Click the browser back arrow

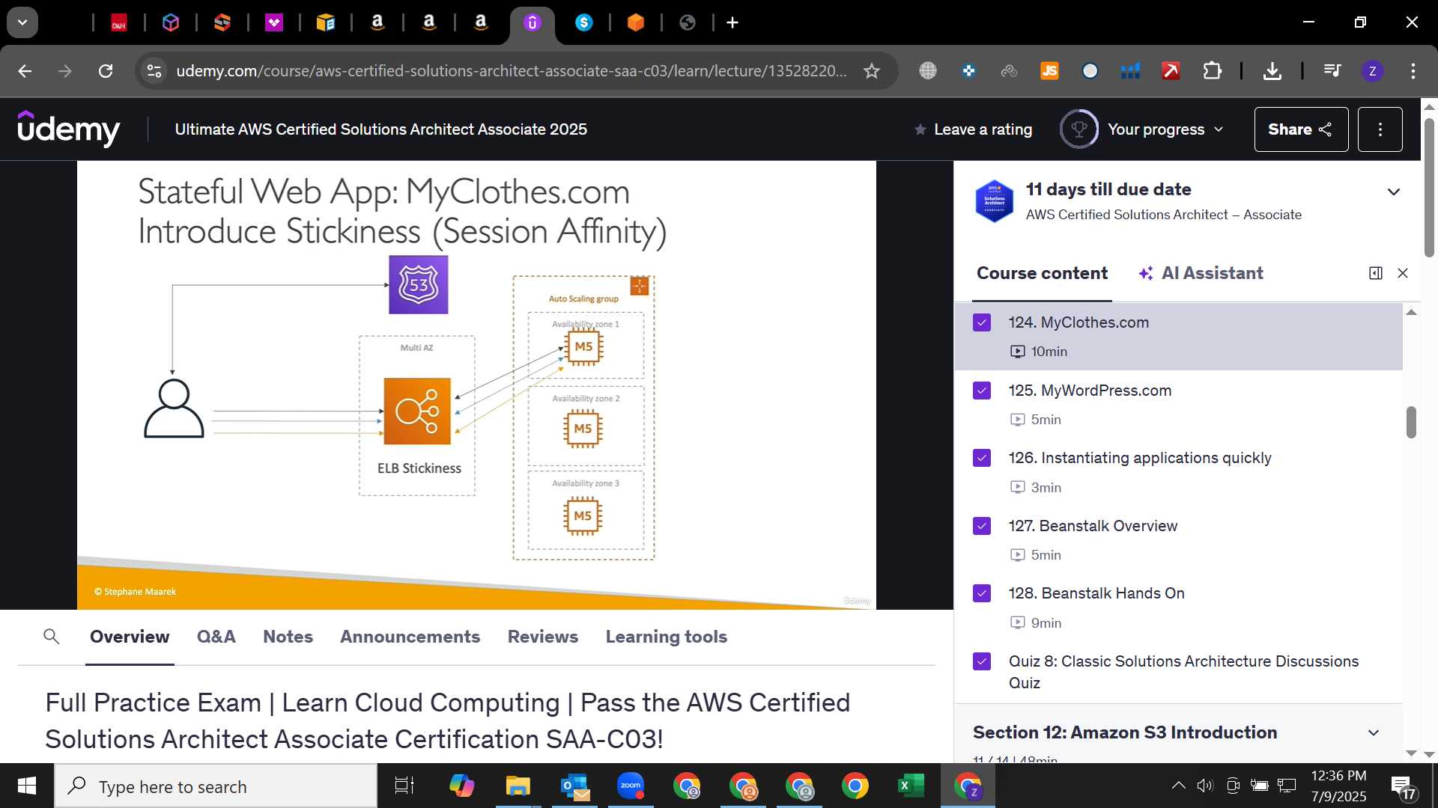point(25,71)
